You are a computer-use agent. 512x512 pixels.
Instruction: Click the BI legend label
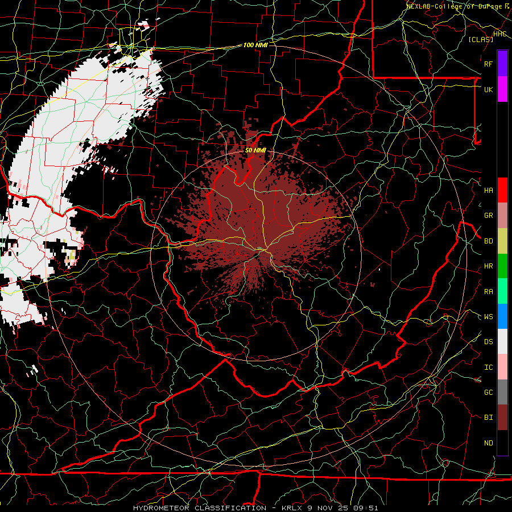488,418
